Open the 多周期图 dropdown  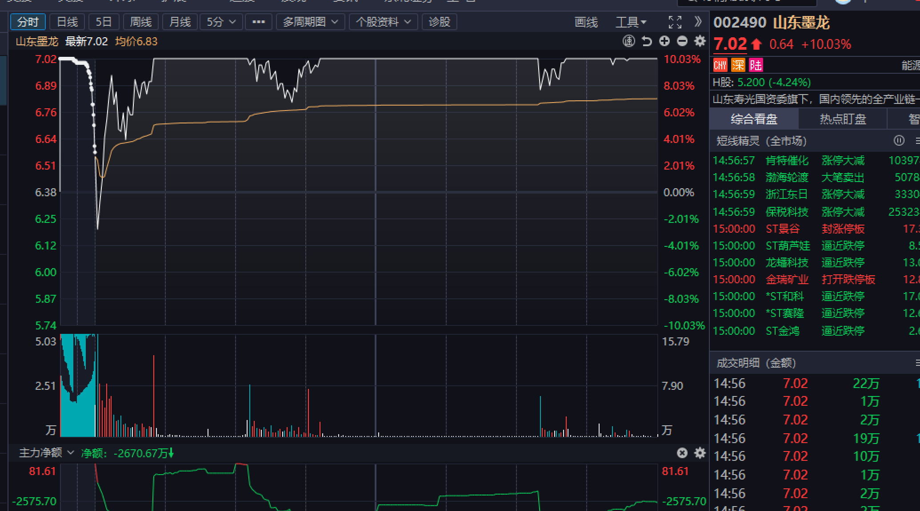point(310,22)
